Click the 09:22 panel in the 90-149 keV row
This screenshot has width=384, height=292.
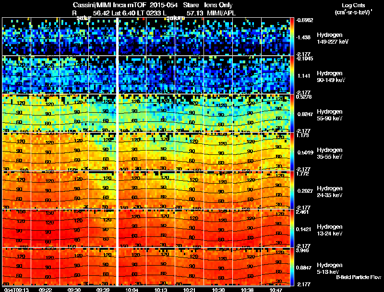pyautogui.click(x=45, y=75)
